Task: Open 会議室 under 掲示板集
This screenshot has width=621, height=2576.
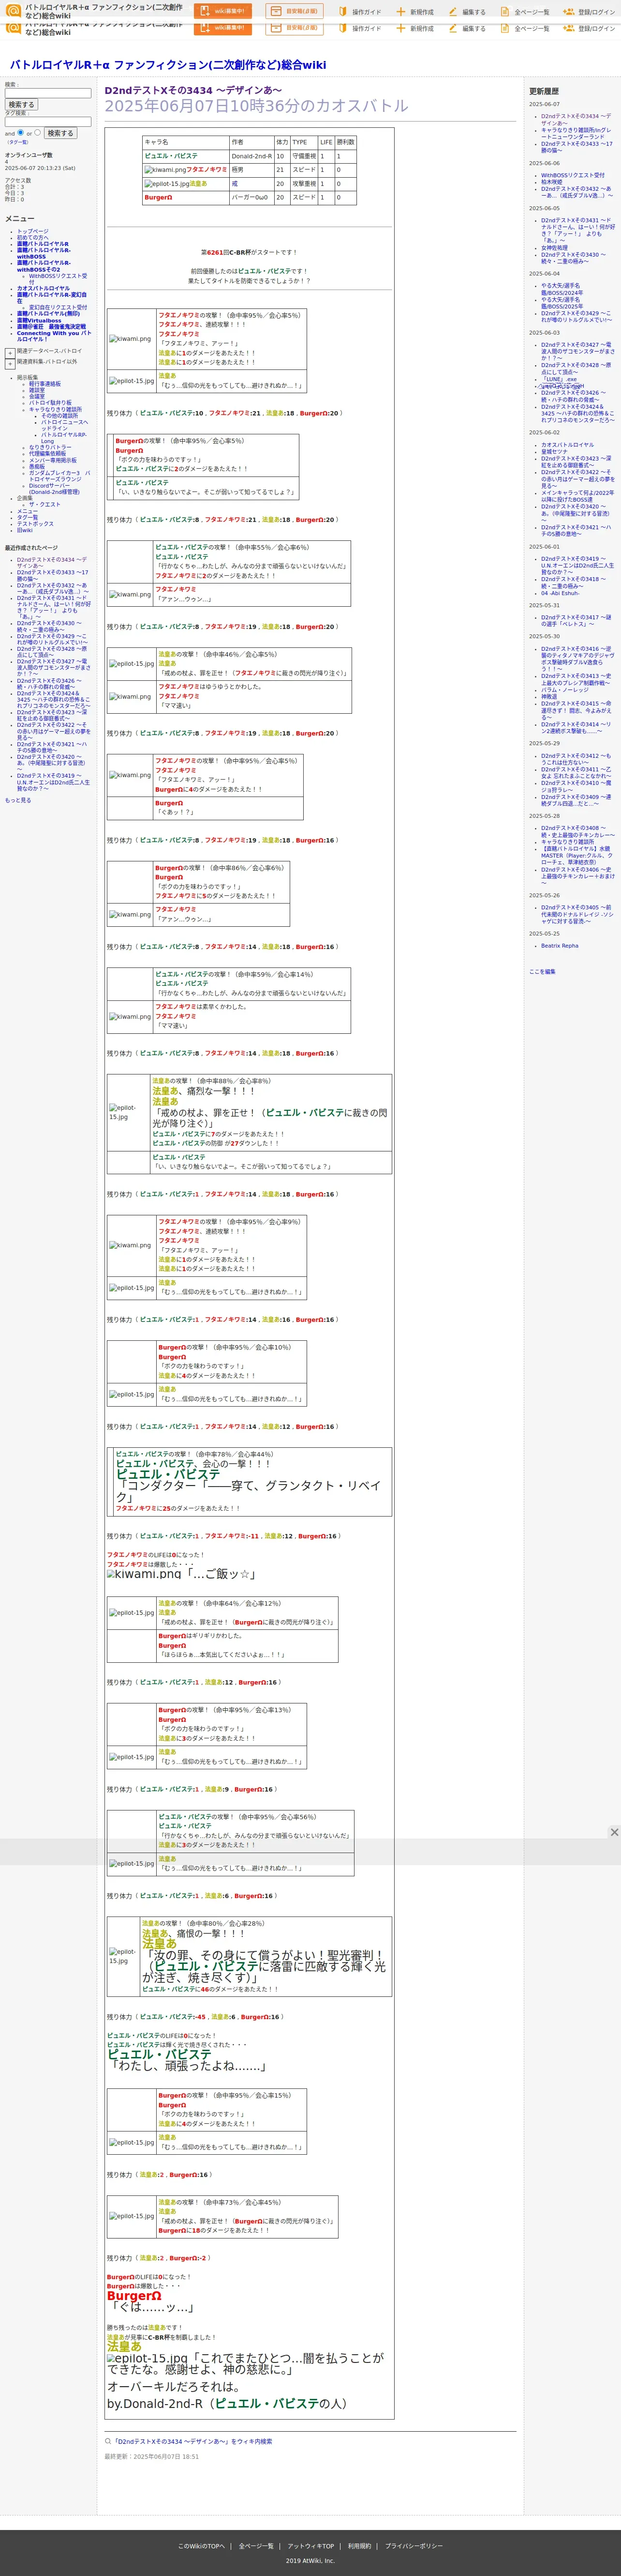Action: pyautogui.click(x=37, y=396)
